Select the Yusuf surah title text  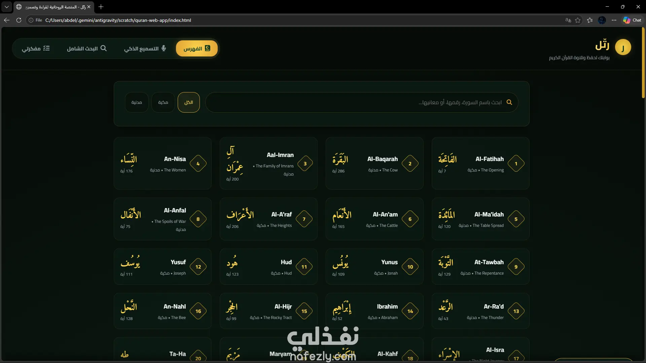point(178,262)
